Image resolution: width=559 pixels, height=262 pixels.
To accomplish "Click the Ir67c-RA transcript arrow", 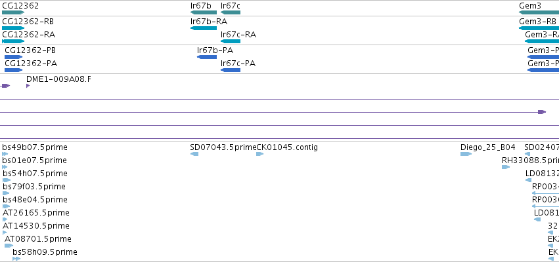I will [x=231, y=41].
